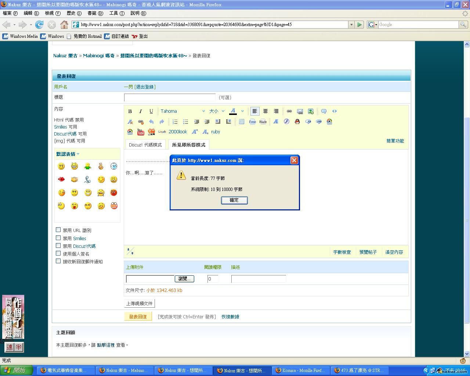
Task: Center-align text in the editor
Action: 265,111
